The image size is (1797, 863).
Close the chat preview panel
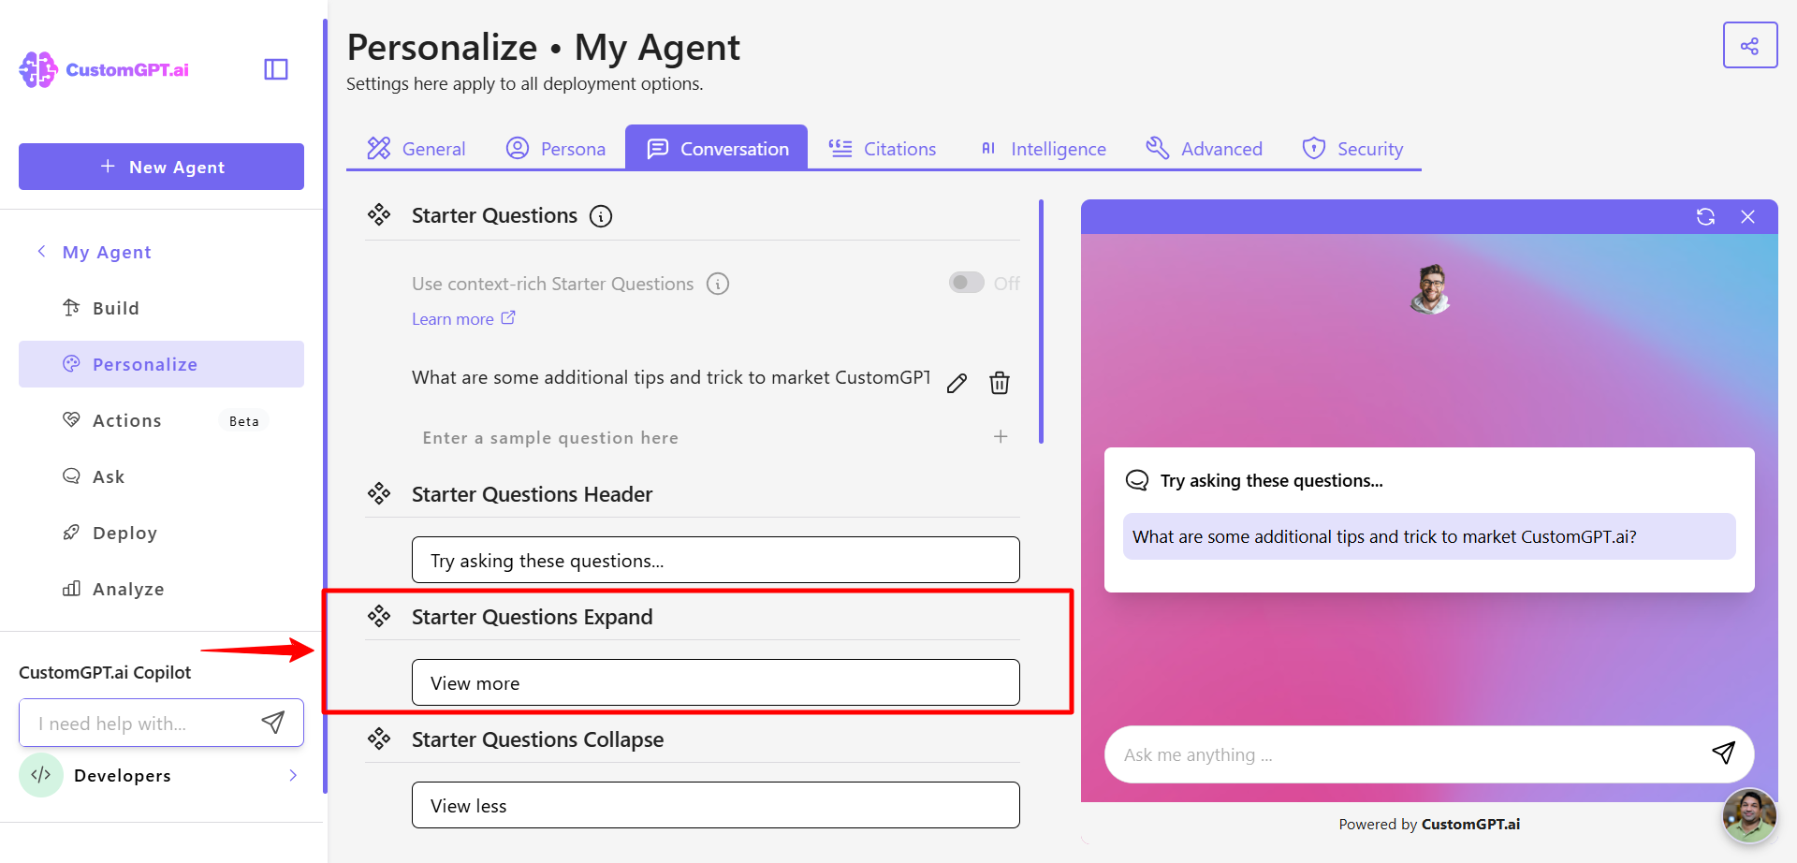point(1747,216)
